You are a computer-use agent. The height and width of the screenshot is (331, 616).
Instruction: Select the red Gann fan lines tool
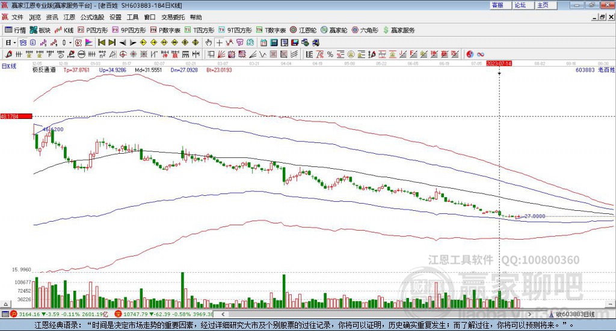(x=221, y=54)
